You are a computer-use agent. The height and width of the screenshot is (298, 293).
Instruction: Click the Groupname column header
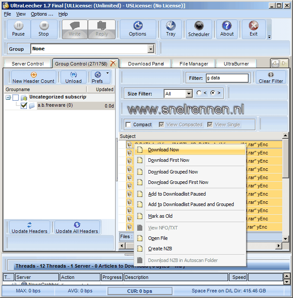pyautogui.click(x=45, y=89)
